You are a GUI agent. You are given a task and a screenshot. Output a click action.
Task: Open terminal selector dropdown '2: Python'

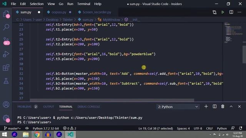[178, 107]
